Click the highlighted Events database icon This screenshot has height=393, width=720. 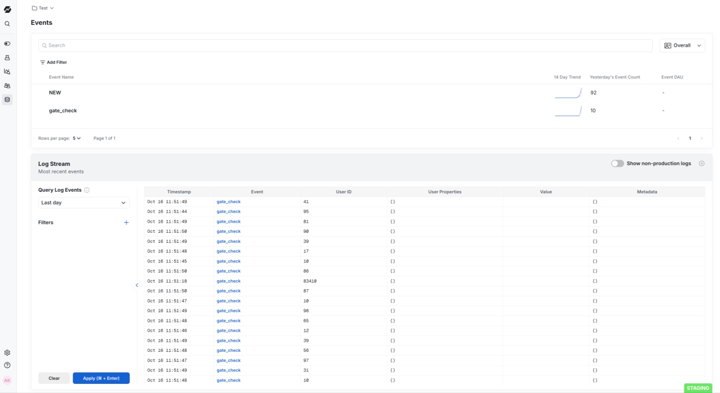click(x=7, y=99)
